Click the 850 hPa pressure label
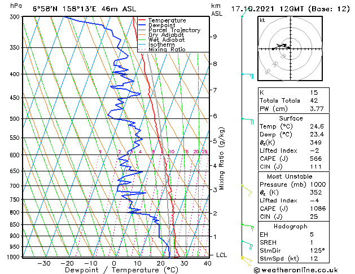The image size is (355, 274). 16,225
